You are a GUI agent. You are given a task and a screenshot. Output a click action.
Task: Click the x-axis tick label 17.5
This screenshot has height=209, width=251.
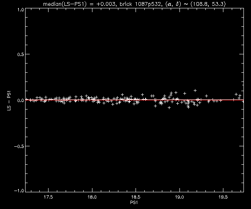[x=49, y=197]
